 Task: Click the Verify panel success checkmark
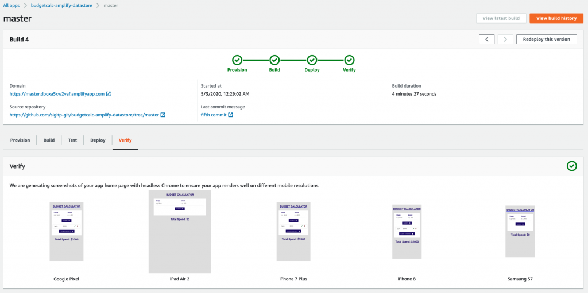pos(571,166)
